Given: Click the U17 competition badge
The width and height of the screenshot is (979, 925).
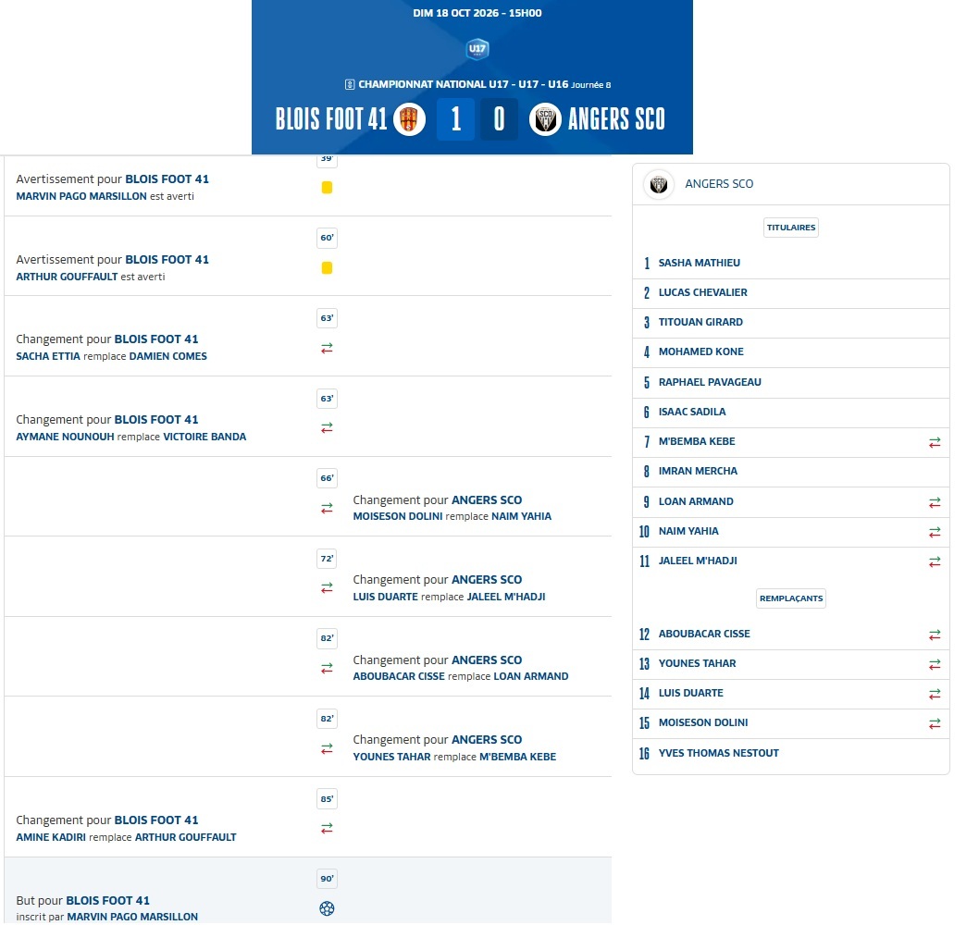Looking at the screenshot, I should pos(477,49).
